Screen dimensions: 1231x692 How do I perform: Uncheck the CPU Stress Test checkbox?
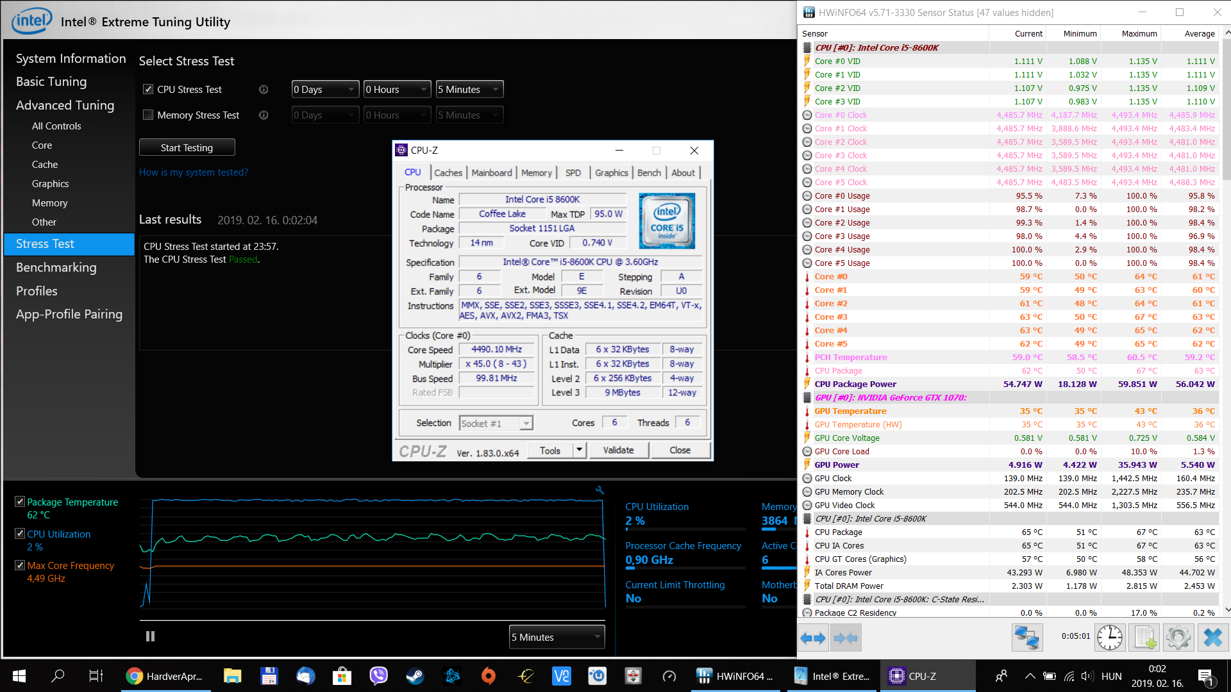click(x=148, y=90)
